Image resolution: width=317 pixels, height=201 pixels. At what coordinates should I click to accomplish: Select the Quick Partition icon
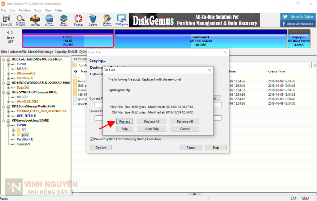pos(49,20)
